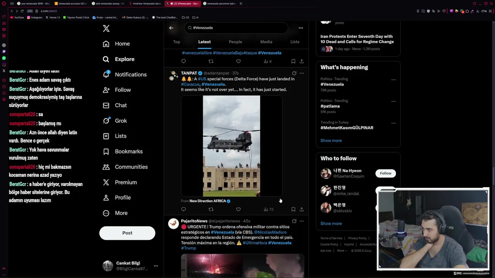Click heart icon in browser toolbar
495x278 pixels.
444,11
